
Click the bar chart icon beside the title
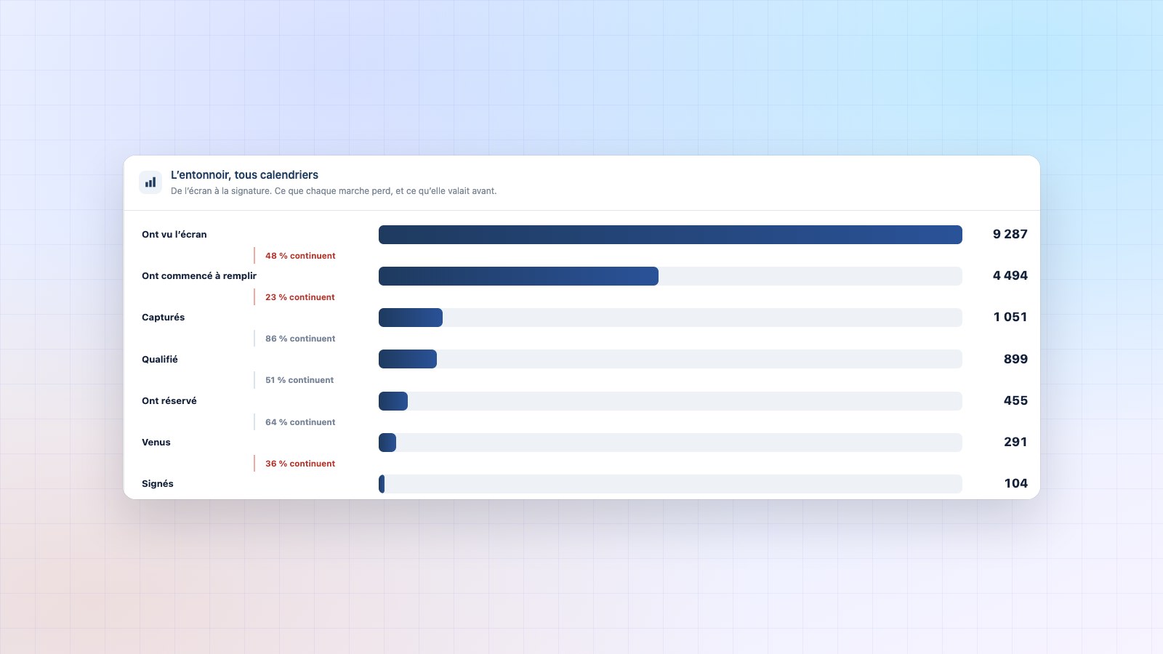150,182
